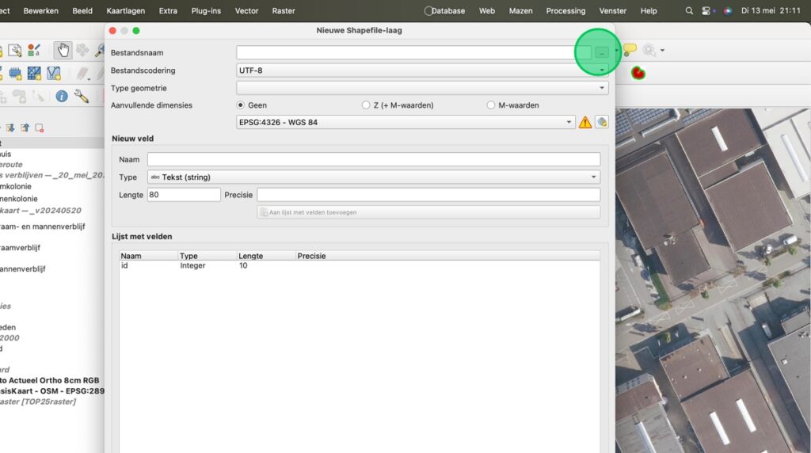Screen dimensions: 811x453
Task: Click the yellow CRS warning triangle icon
Action: coord(584,122)
